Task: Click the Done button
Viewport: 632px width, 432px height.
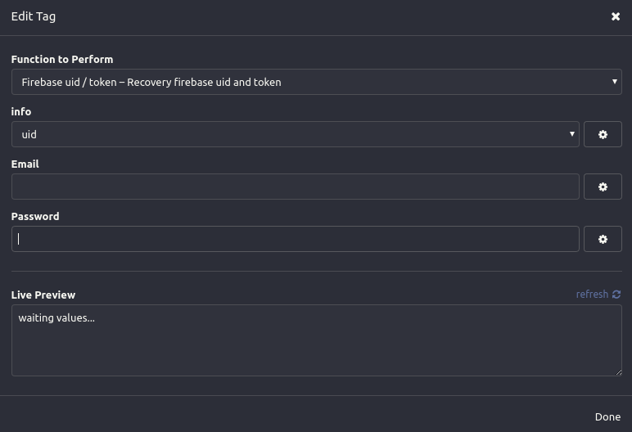Action: coord(607,416)
